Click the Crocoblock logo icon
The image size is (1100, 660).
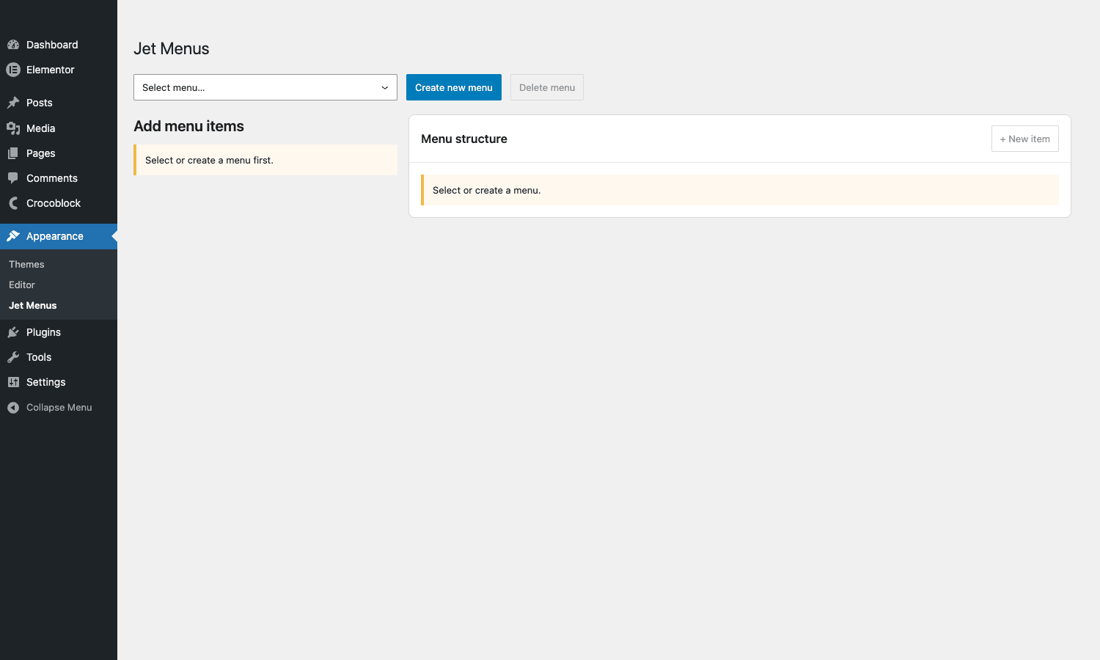point(13,203)
